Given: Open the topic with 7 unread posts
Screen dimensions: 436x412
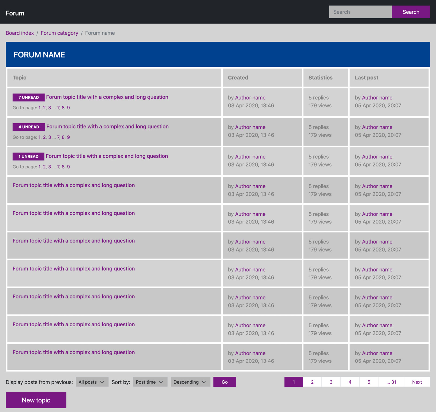Looking at the screenshot, I should tap(107, 97).
